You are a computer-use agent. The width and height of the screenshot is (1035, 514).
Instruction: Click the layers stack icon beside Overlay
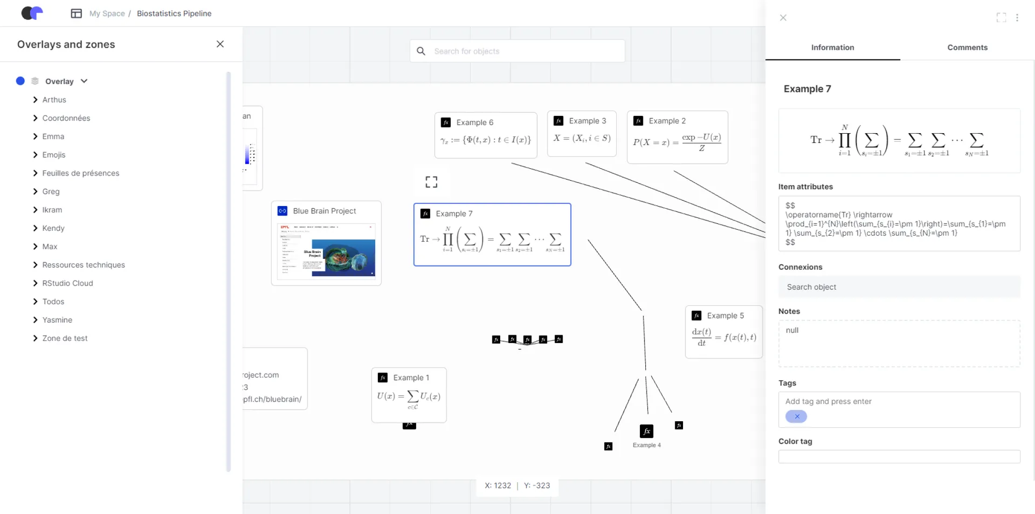pyautogui.click(x=35, y=81)
